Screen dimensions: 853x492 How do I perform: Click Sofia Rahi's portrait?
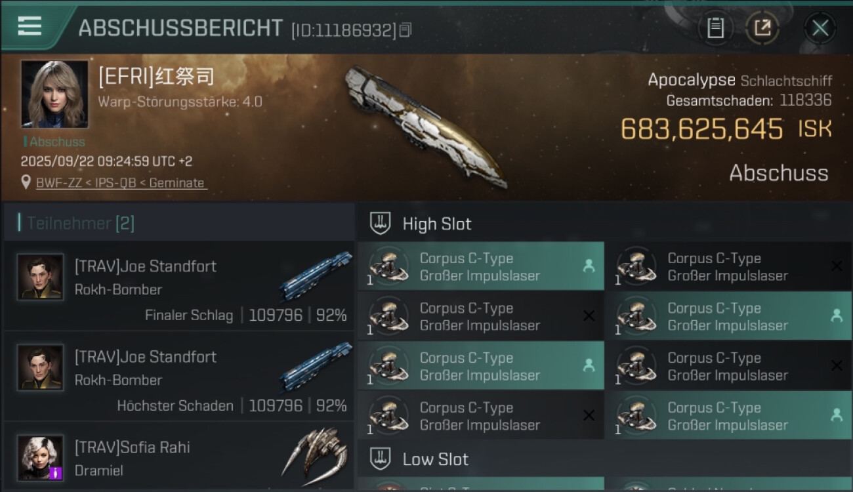click(x=41, y=458)
